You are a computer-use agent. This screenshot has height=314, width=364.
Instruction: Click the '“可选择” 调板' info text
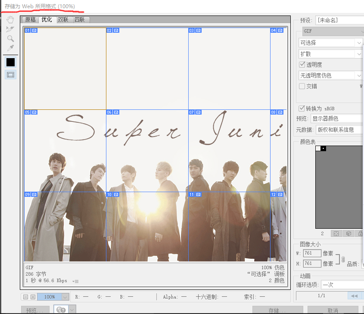pos(266,274)
